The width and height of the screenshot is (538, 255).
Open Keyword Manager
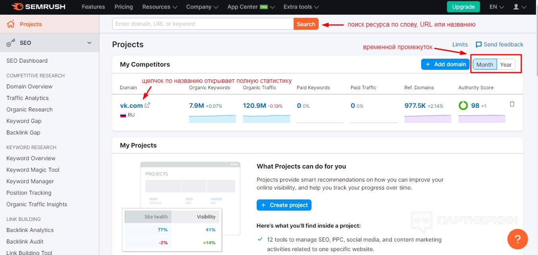pos(30,181)
